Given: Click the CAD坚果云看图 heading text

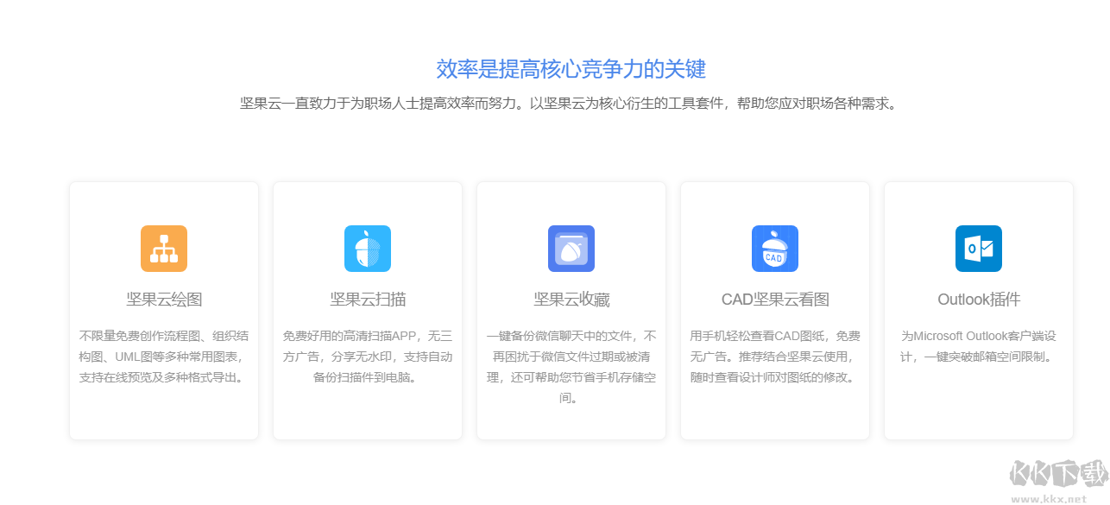Looking at the screenshot, I should pos(774,299).
